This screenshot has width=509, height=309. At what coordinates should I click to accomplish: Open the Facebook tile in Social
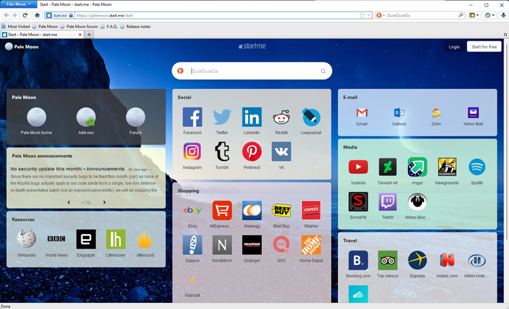192,117
